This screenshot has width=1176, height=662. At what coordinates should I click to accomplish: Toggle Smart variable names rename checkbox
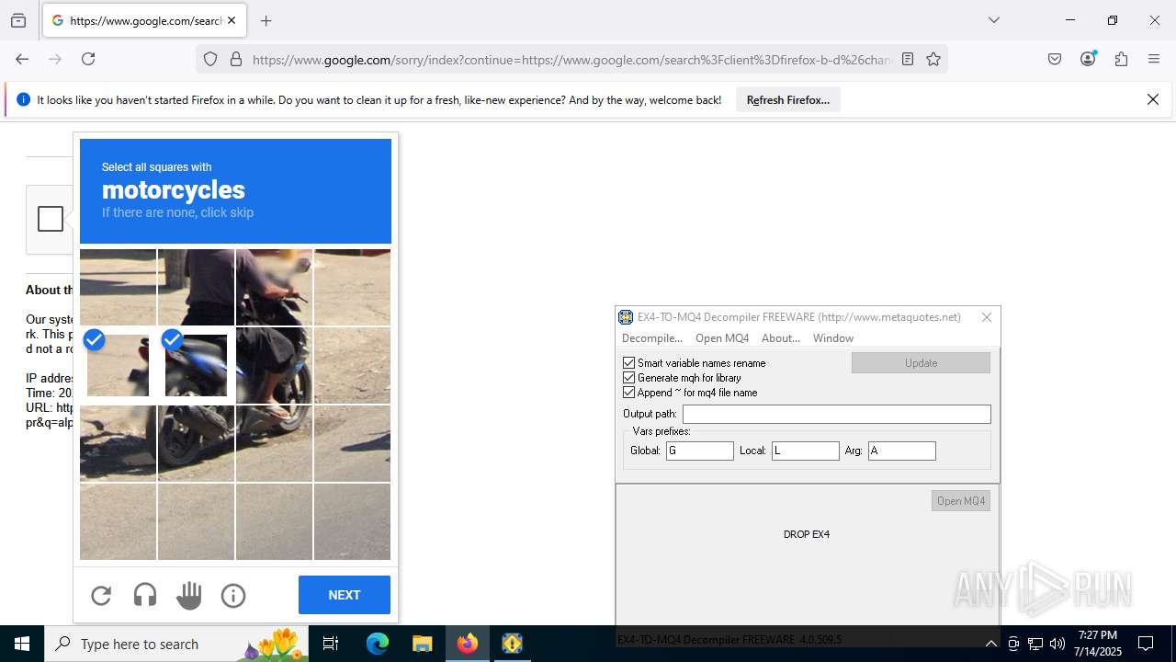click(629, 363)
